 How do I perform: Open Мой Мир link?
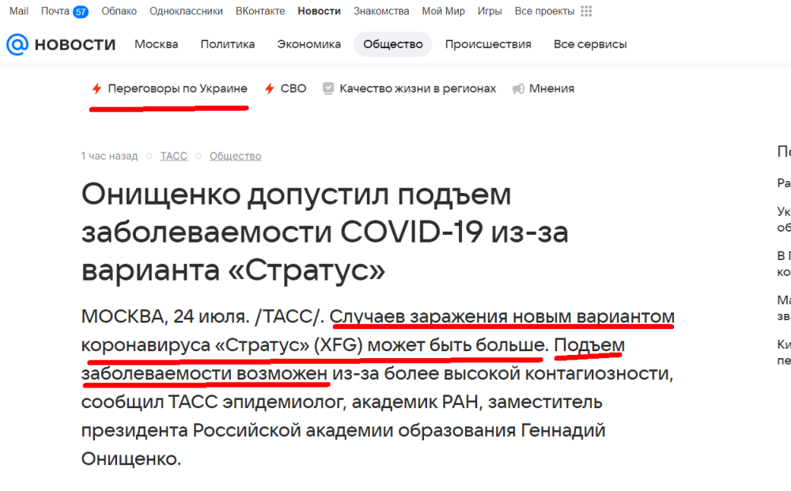(444, 11)
